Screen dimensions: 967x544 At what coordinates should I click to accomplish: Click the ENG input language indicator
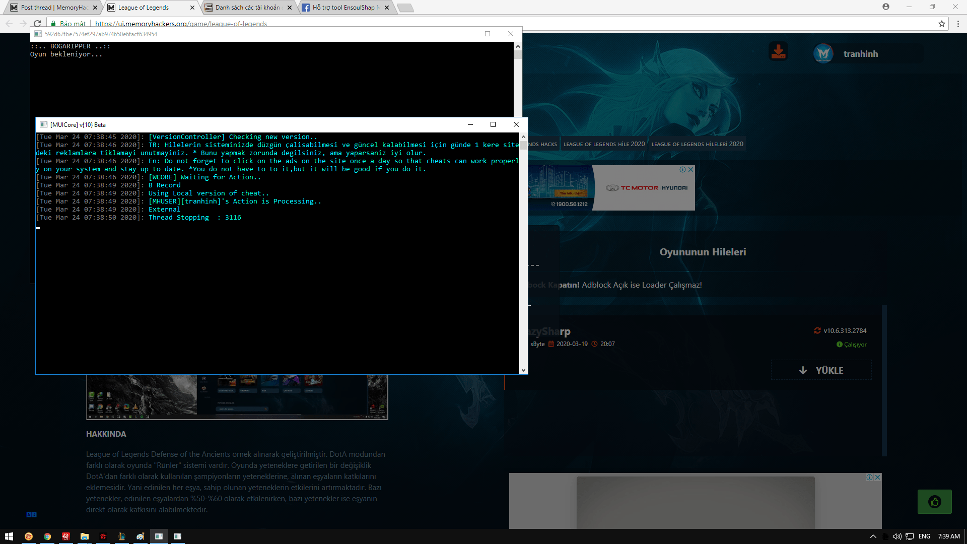(x=924, y=536)
